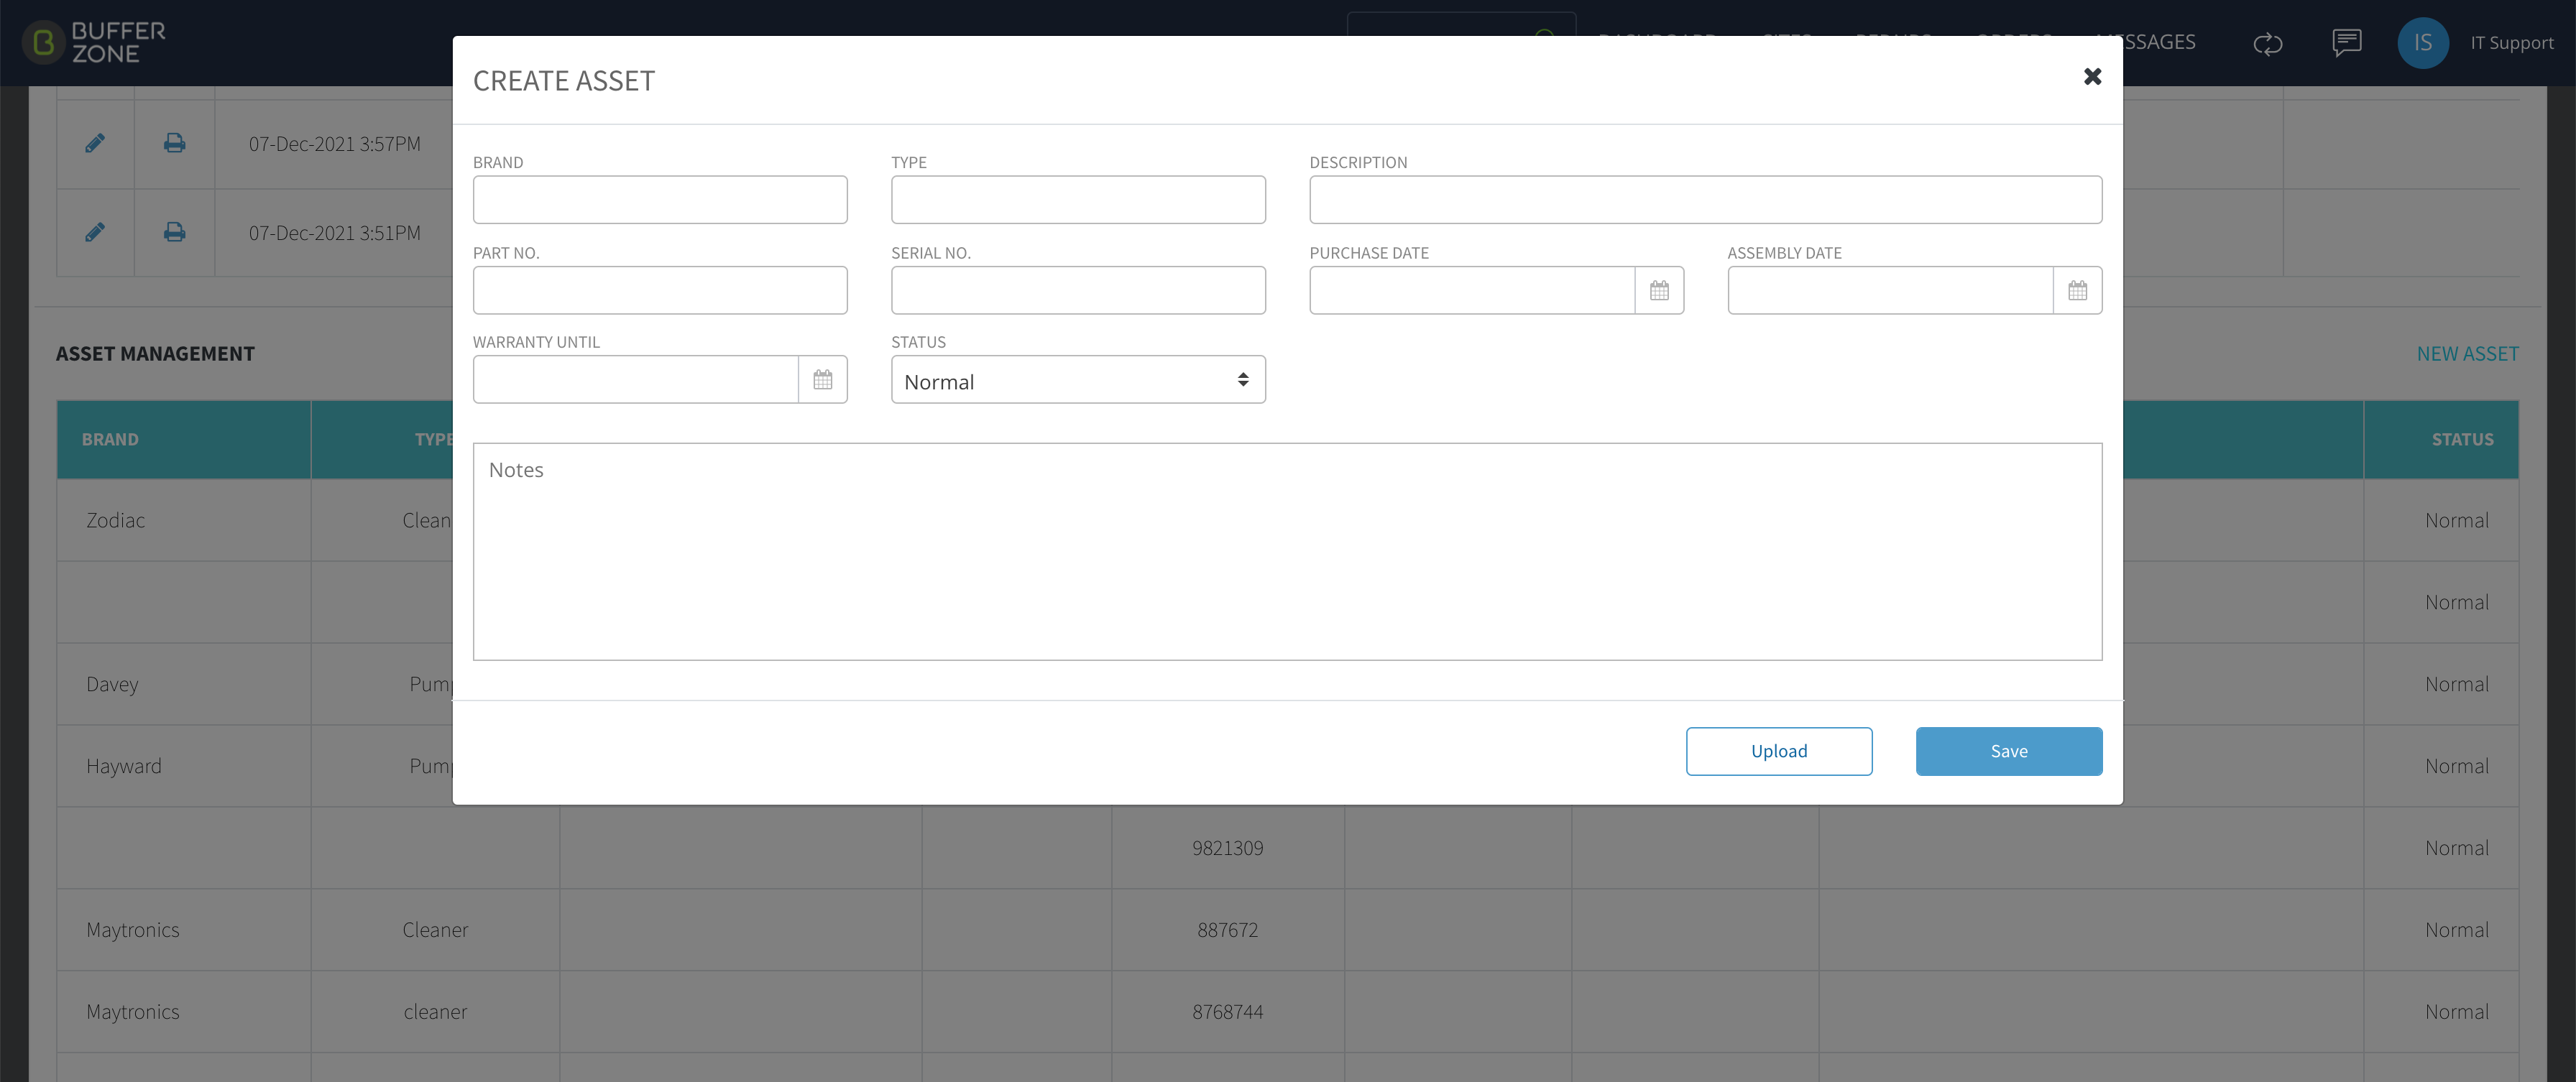Open the Warranty Until calendar picker
Screen dimensions: 2576x1082
click(x=822, y=379)
